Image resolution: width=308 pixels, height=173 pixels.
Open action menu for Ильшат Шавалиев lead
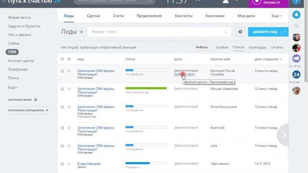tap(69, 89)
